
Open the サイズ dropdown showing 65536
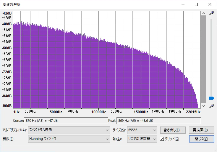(142, 130)
